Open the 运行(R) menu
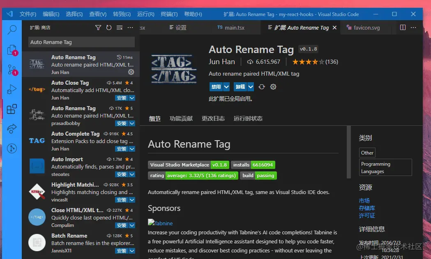The image size is (431, 259). [146, 14]
